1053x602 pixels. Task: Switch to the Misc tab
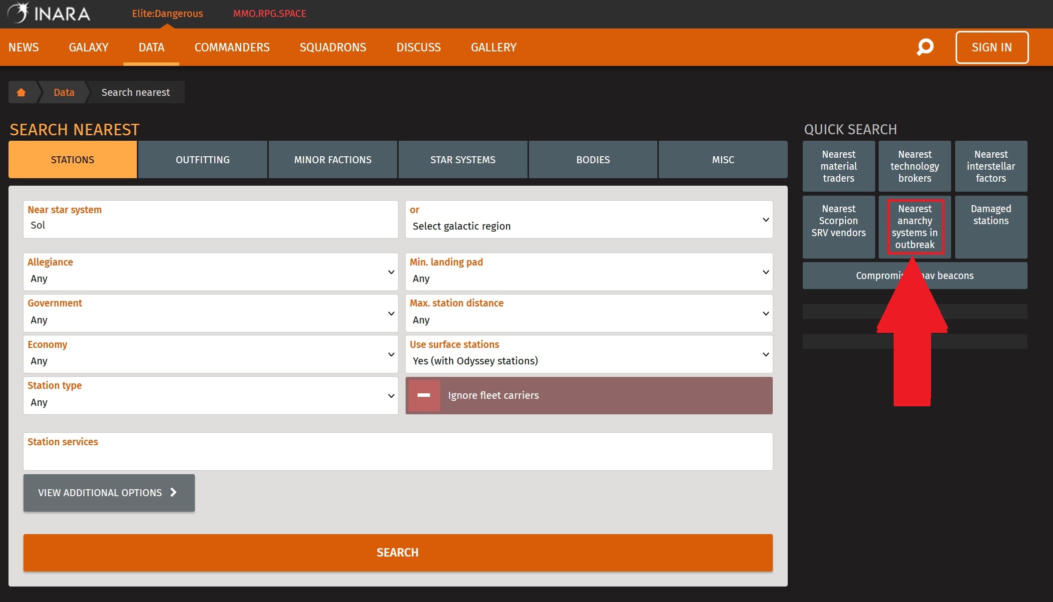(723, 160)
